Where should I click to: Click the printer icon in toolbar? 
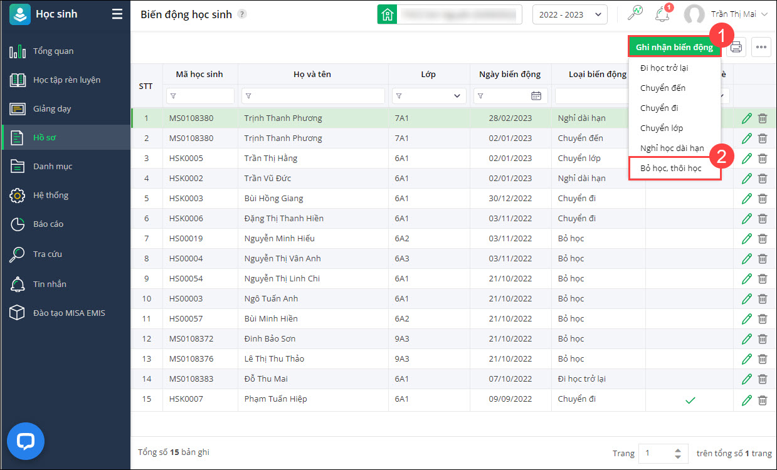tap(736, 47)
